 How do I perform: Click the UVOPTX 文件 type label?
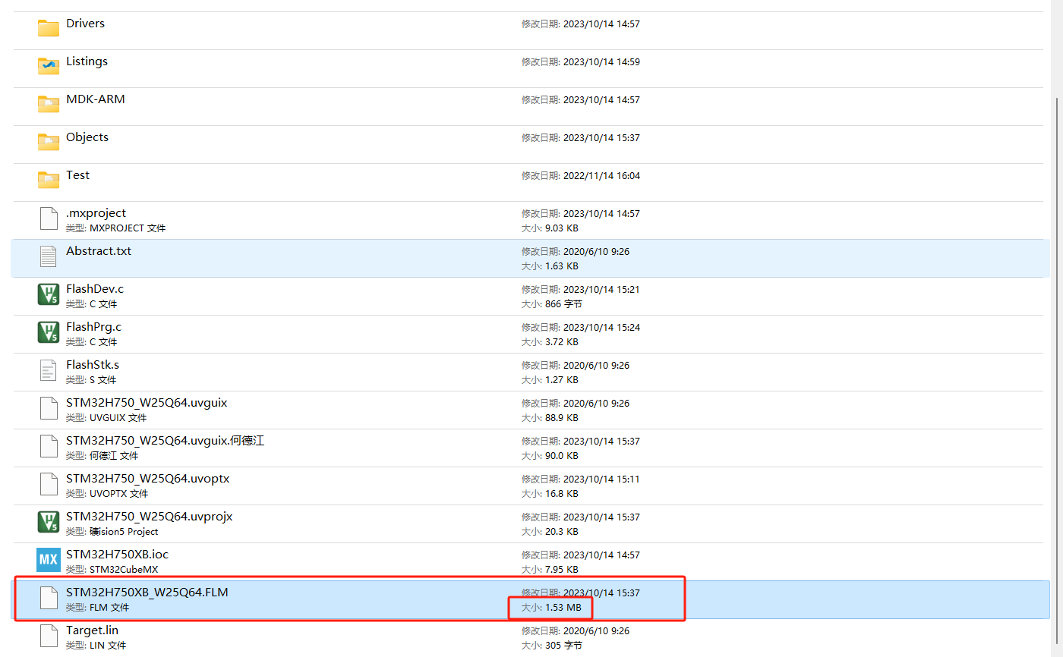click(119, 494)
